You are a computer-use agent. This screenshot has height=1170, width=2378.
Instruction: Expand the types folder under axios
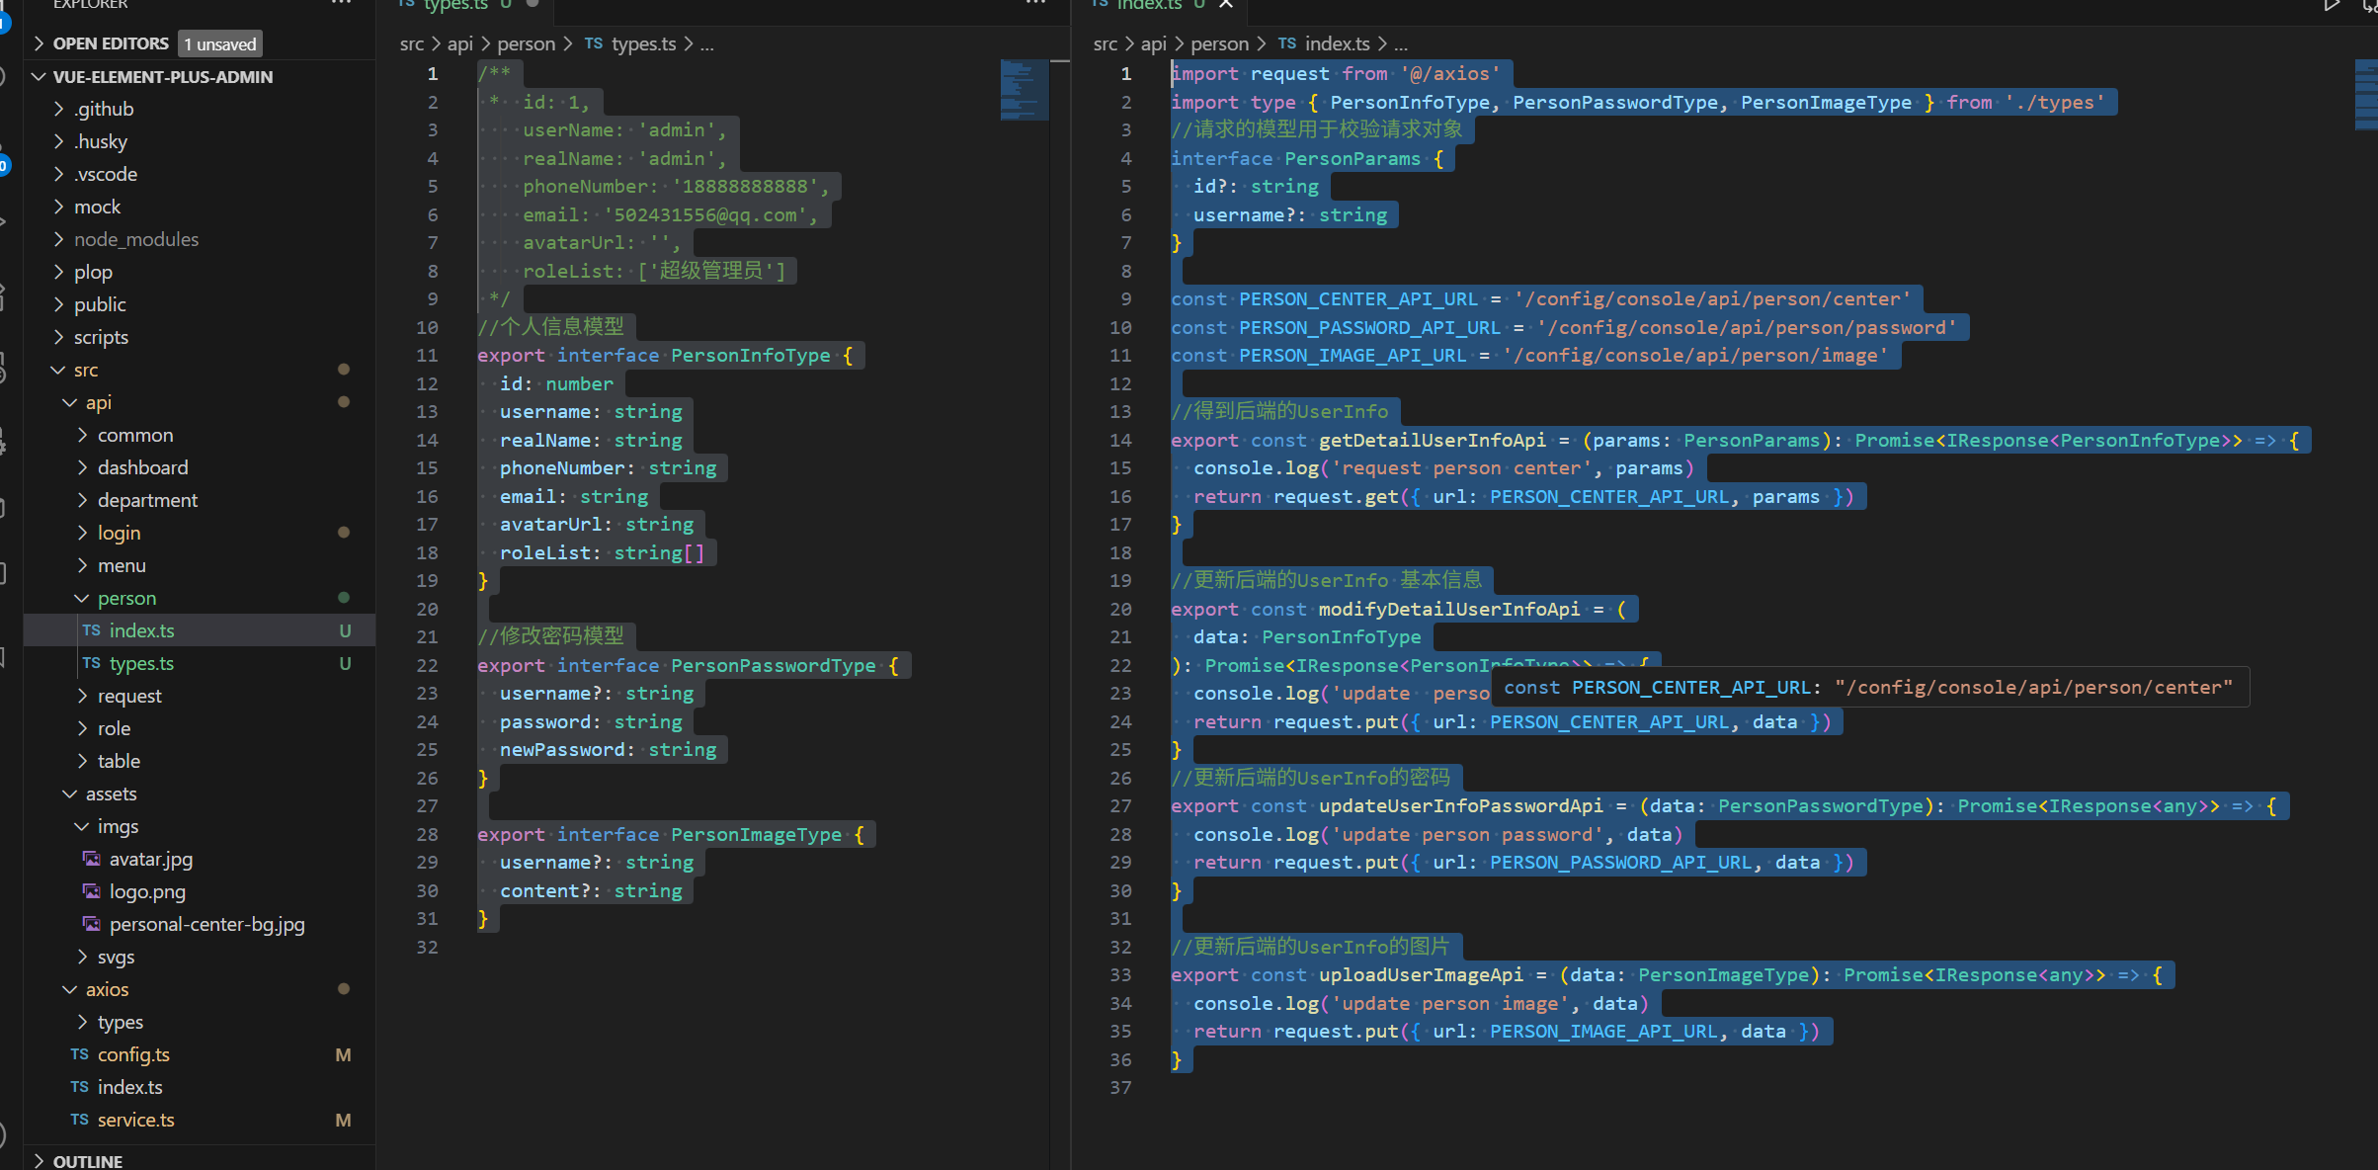click(82, 1022)
